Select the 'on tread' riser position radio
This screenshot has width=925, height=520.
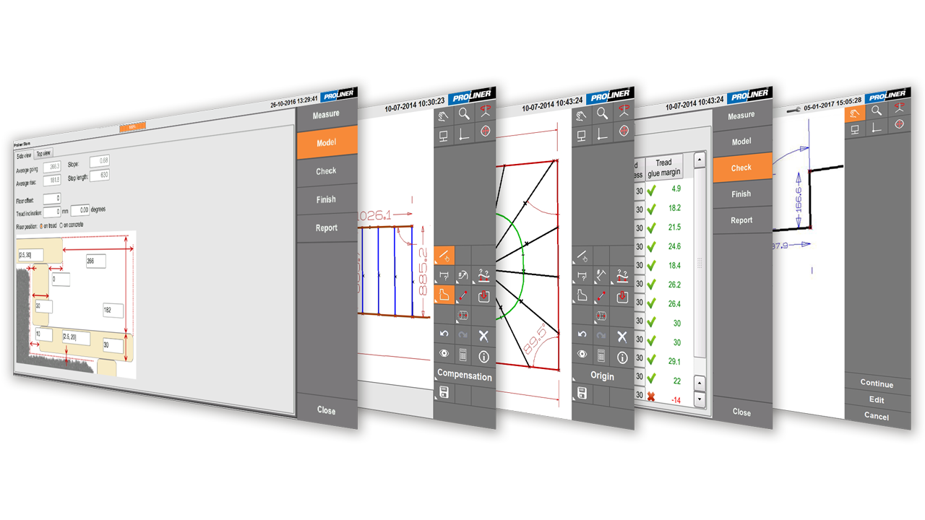[41, 226]
